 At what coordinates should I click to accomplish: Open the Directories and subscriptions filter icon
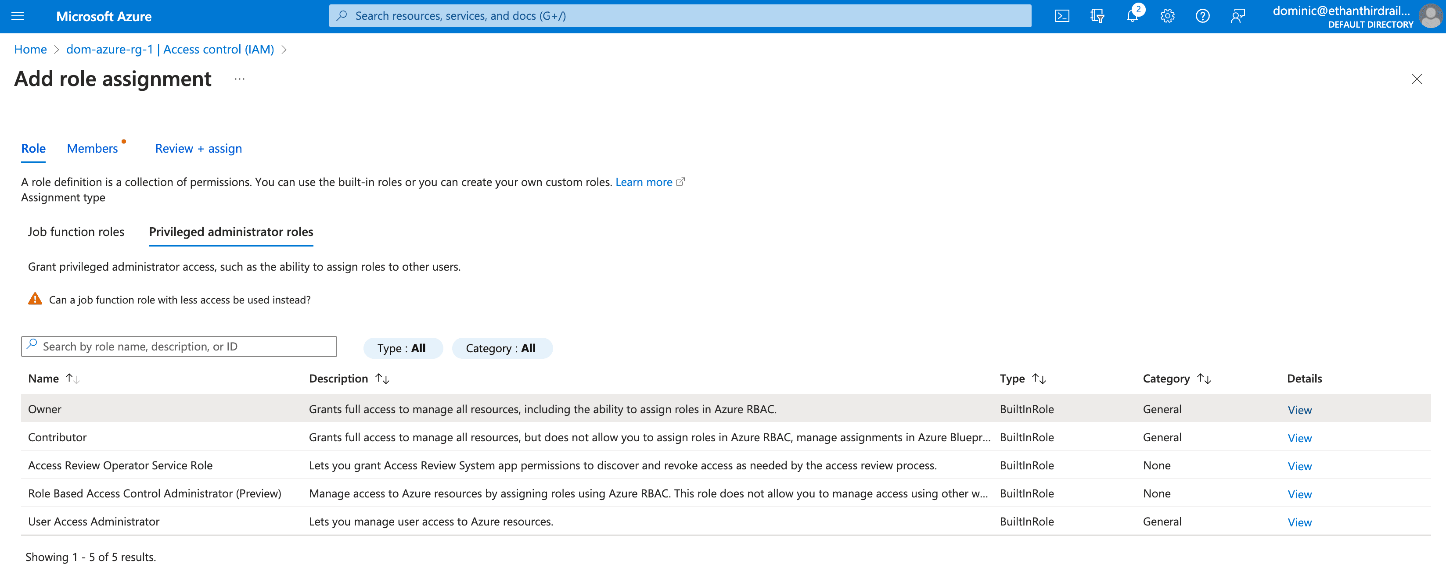[1097, 16]
